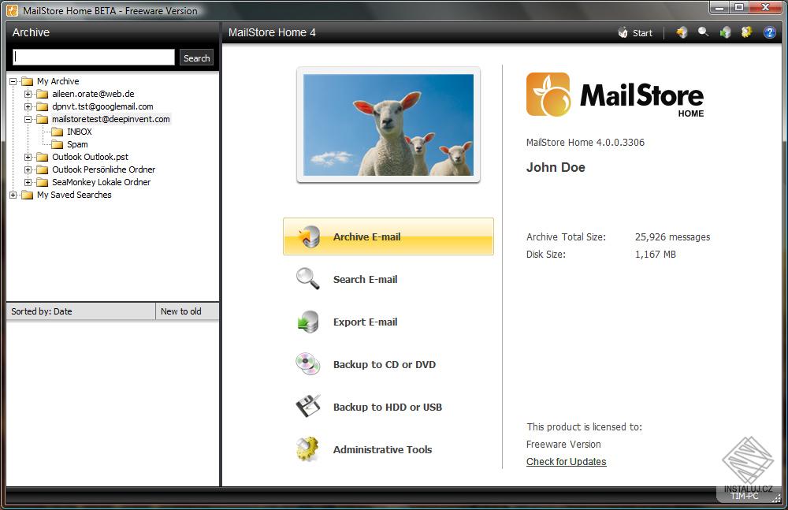Open the blue Help question mark icon
The height and width of the screenshot is (510, 788).
[x=770, y=32]
